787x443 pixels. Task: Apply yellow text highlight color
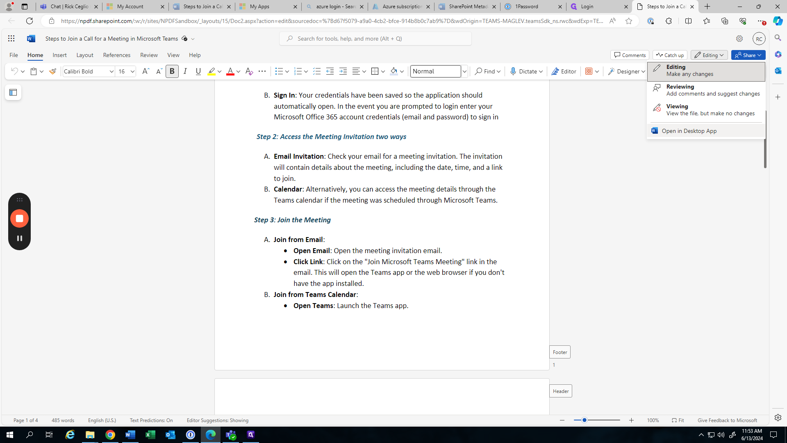tap(212, 71)
